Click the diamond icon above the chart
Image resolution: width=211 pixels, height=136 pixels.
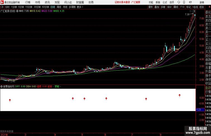coord(191,11)
